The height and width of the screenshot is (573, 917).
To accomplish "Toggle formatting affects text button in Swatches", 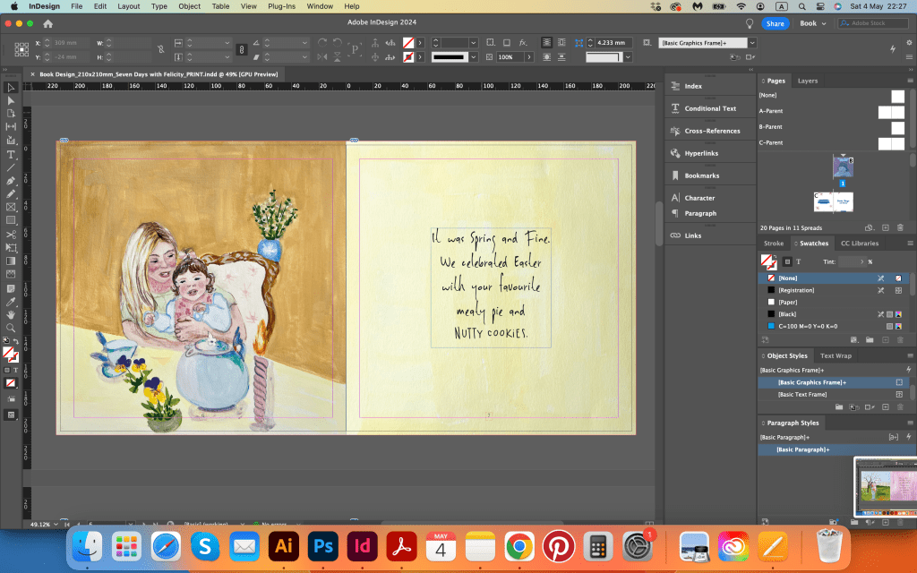I will point(799,261).
